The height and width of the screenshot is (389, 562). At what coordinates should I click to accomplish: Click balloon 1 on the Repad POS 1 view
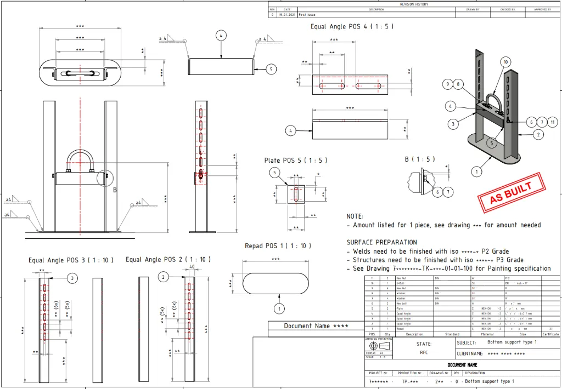coord(278,308)
